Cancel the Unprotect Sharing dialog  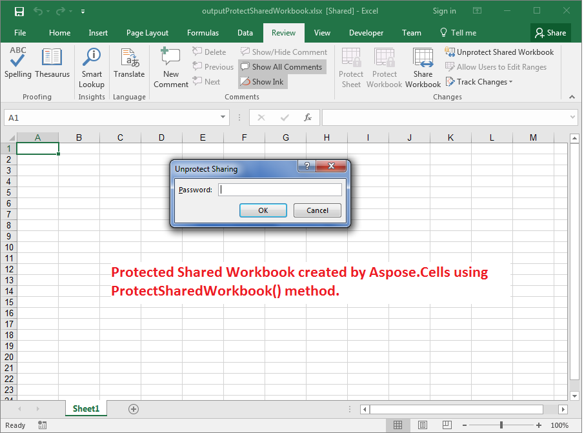pyautogui.click(x=317, y=210)
